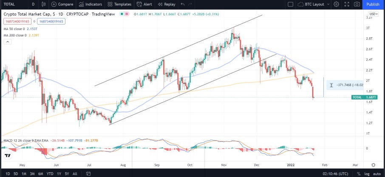The image size is (385, 177).
Task: Set range to YTD
Action: pyautogui.click(x=50, y=174)
